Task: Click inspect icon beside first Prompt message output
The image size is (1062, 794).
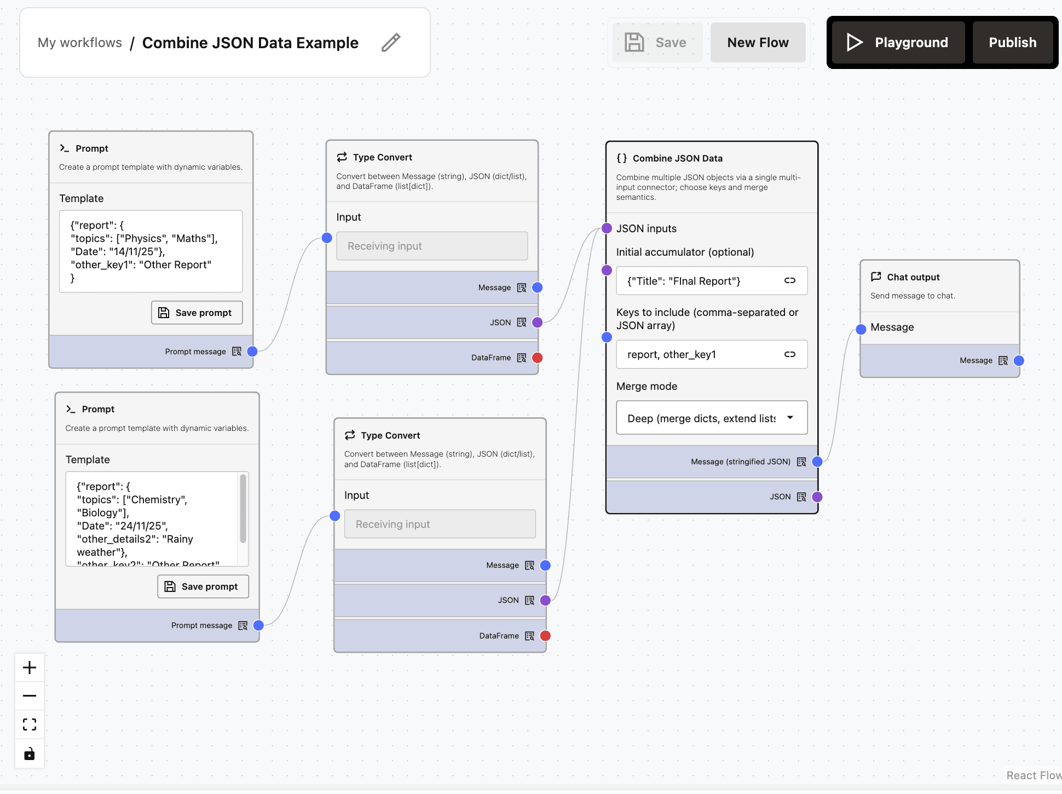Action: pos(236,352)
